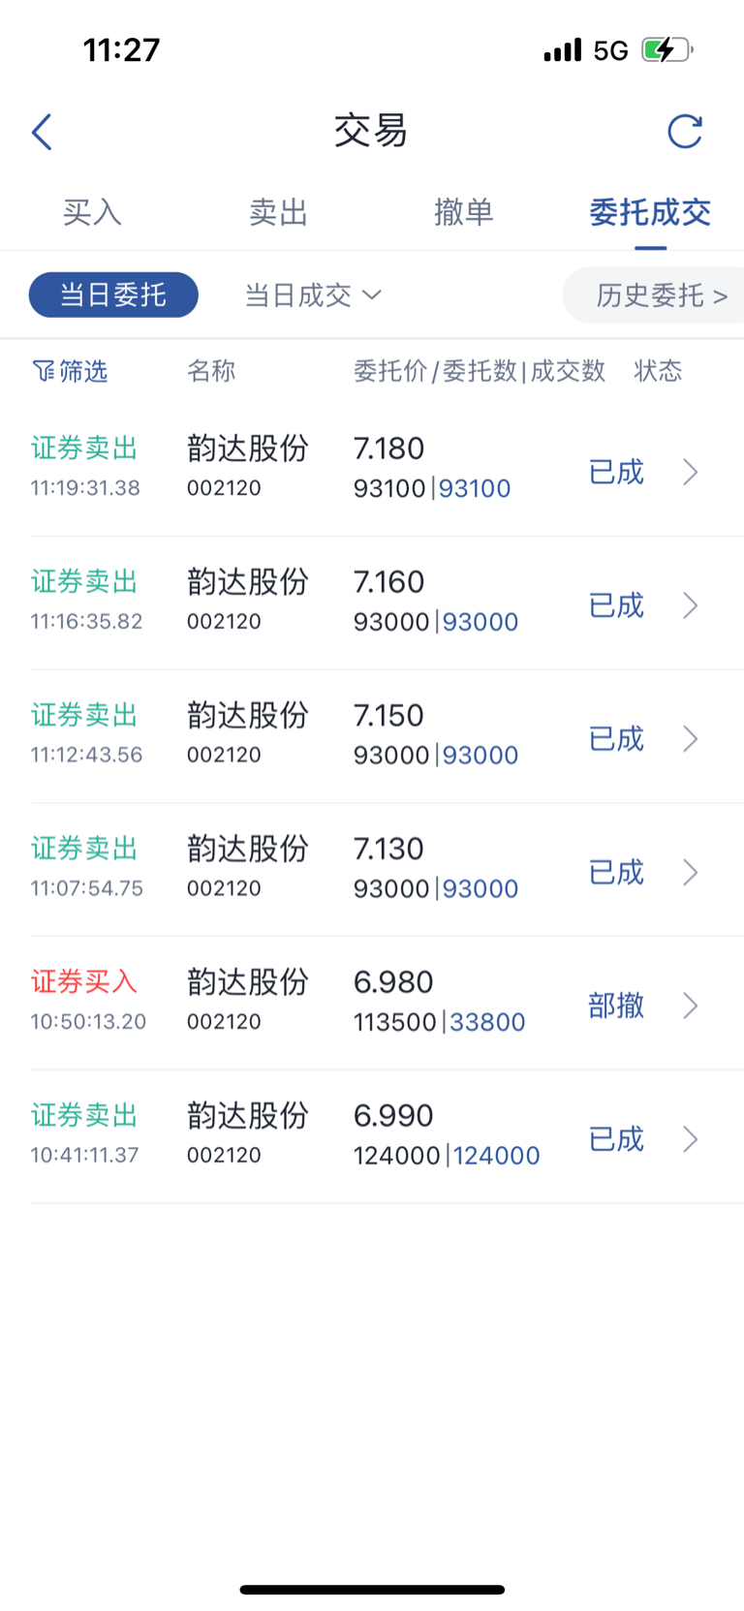Open details arrow for 7.180 order
The image size is (744, 1611).
click(690, 472)
